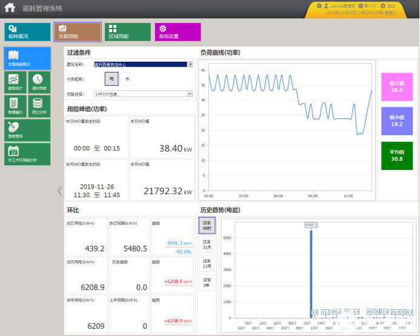
Task: Collapse the sidebar using the left chevron
Action: [x=59, y=190]
